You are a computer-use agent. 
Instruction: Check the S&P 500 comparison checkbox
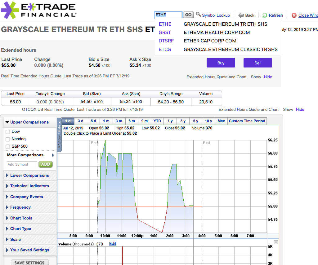pyautogui.click(x=8, y=146)
